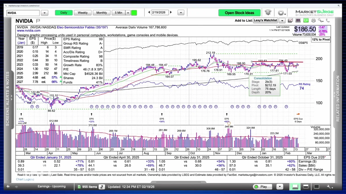Click the 2/19/2026 date field
This screenshot has width=346, height=194.
click(160, 13)
